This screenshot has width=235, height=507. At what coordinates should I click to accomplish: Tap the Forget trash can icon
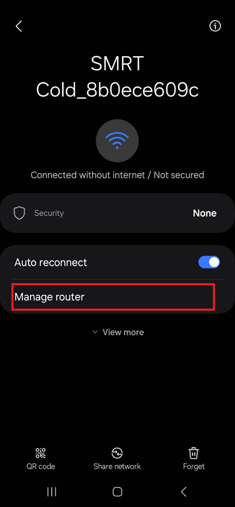(x=194, y=453)
